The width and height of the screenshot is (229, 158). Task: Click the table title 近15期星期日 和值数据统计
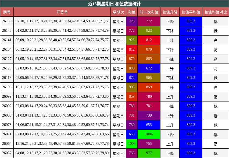point(114,3)
